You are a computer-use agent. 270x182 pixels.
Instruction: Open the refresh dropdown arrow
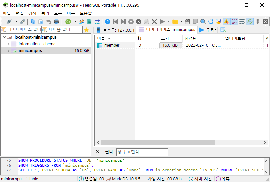point(75,22)
